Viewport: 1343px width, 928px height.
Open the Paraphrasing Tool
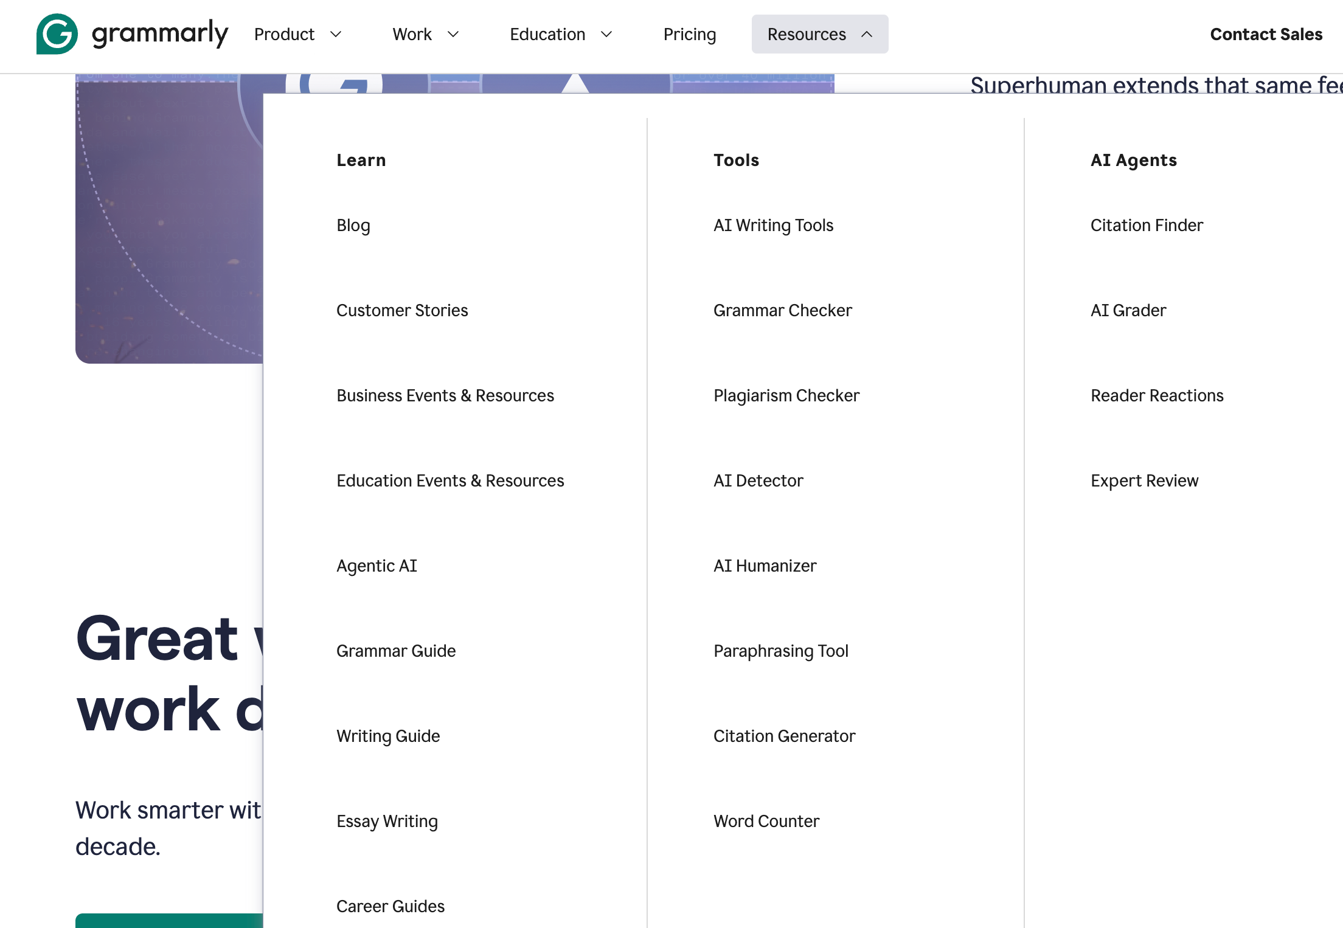click(780, 651)
